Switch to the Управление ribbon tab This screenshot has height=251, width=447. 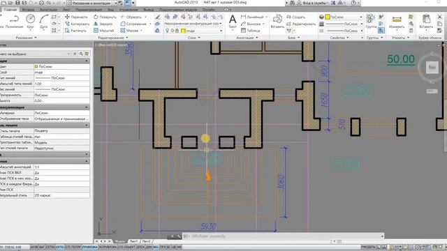[x=129, y=10]
